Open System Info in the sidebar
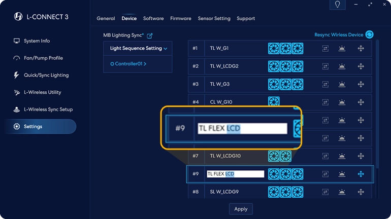Viewport: 391px width, 219px height. (x=31, y=41)
